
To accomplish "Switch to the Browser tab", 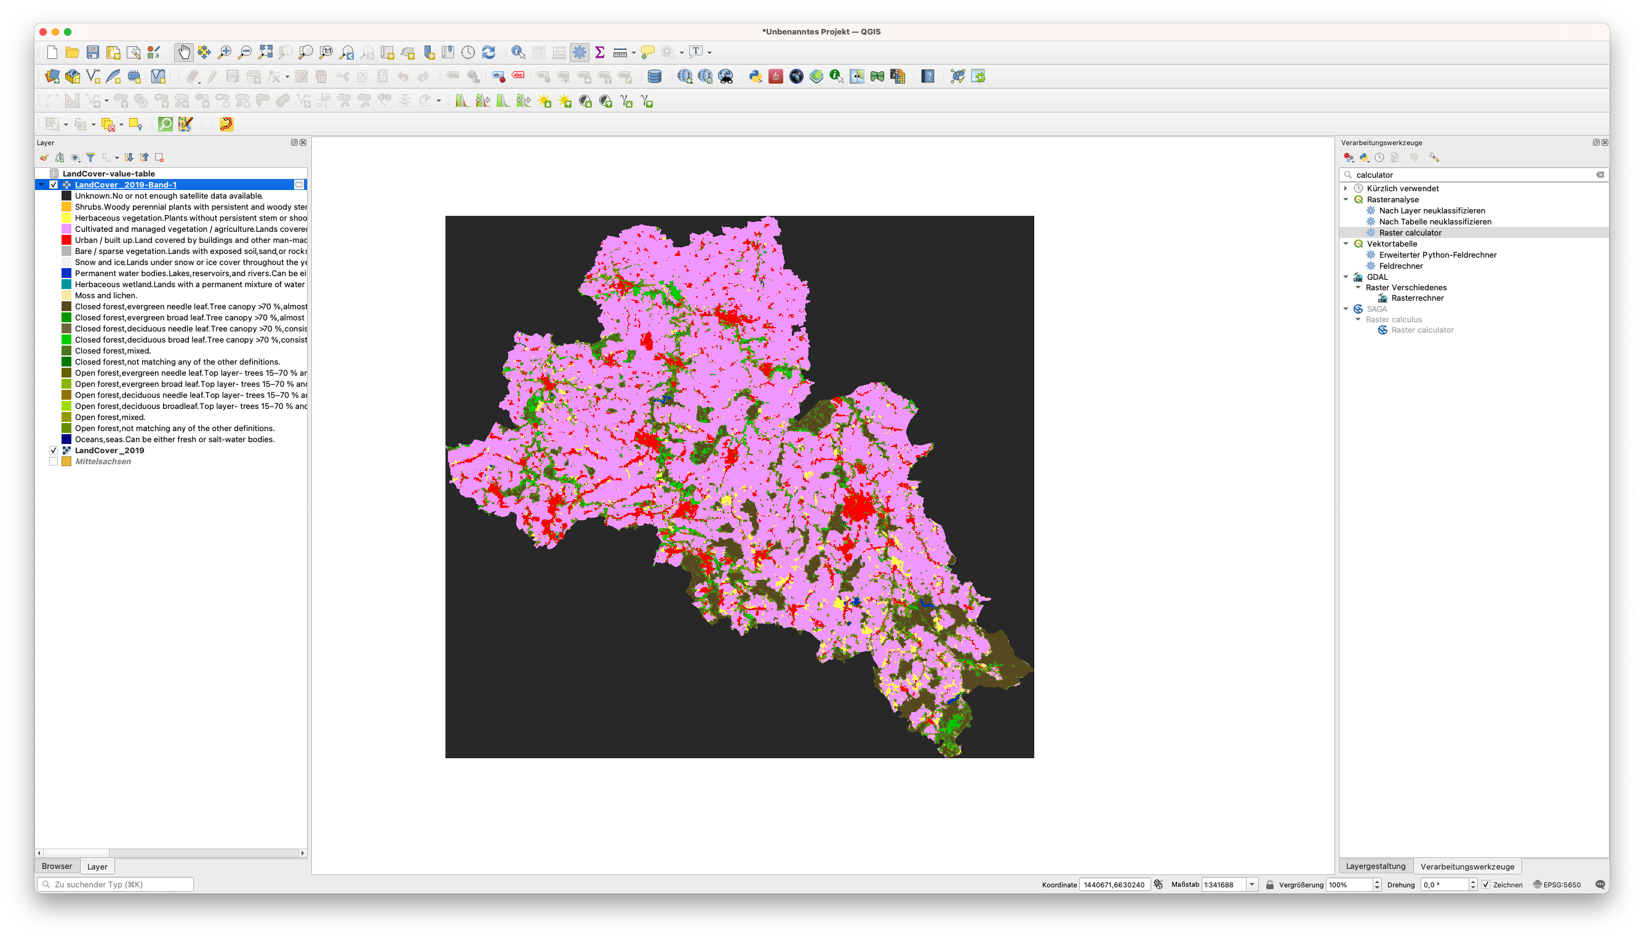I will click(57, 866).
